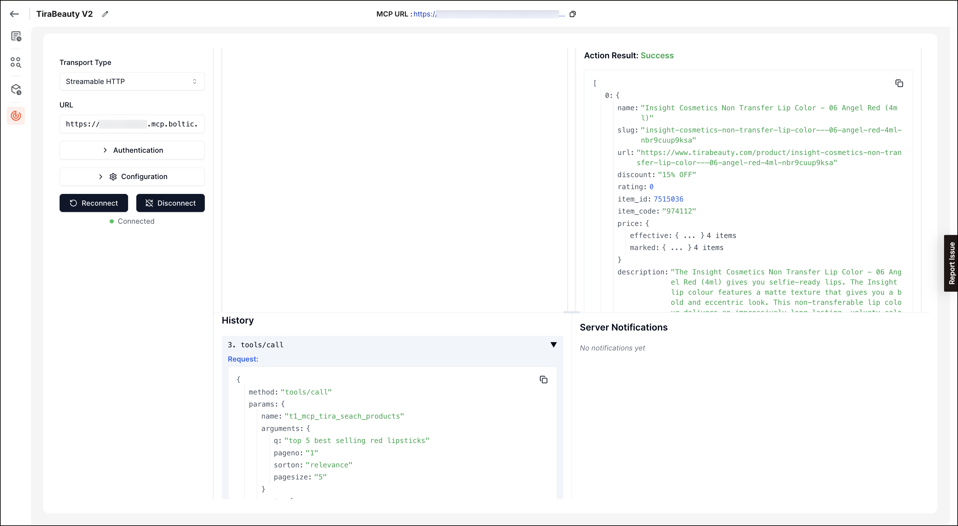Viewport: 958px width, 526px height.
Task: Click the slug value in Action Result
Action: point(771,135)
